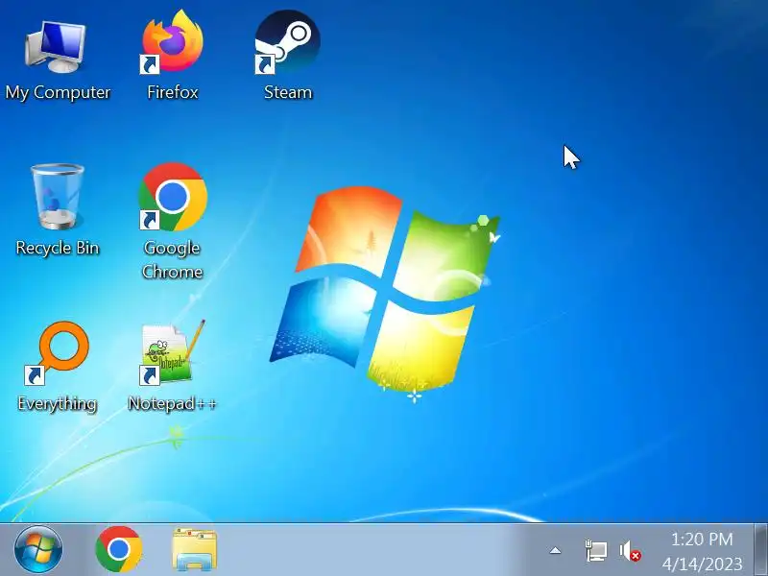Open the Windows Start menu orb
768x576 pixels.
[38, 549]
